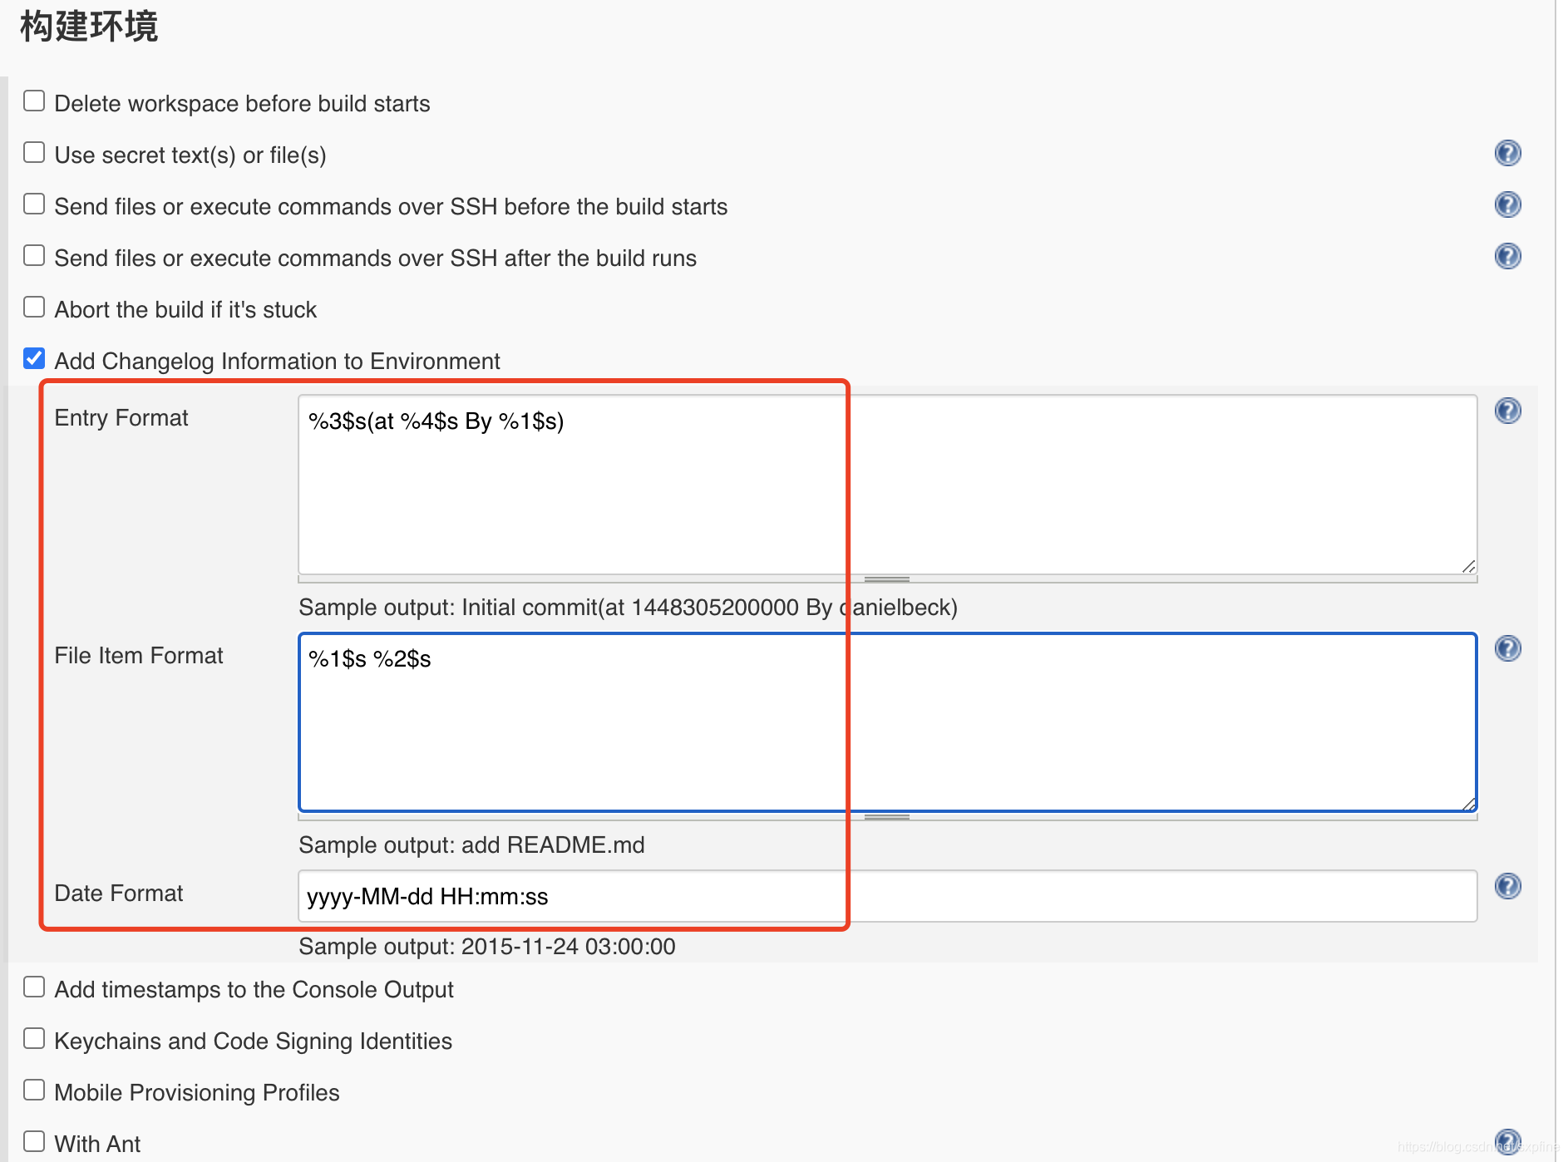Focus the File Item Format text area

click(x=887, y=722)
